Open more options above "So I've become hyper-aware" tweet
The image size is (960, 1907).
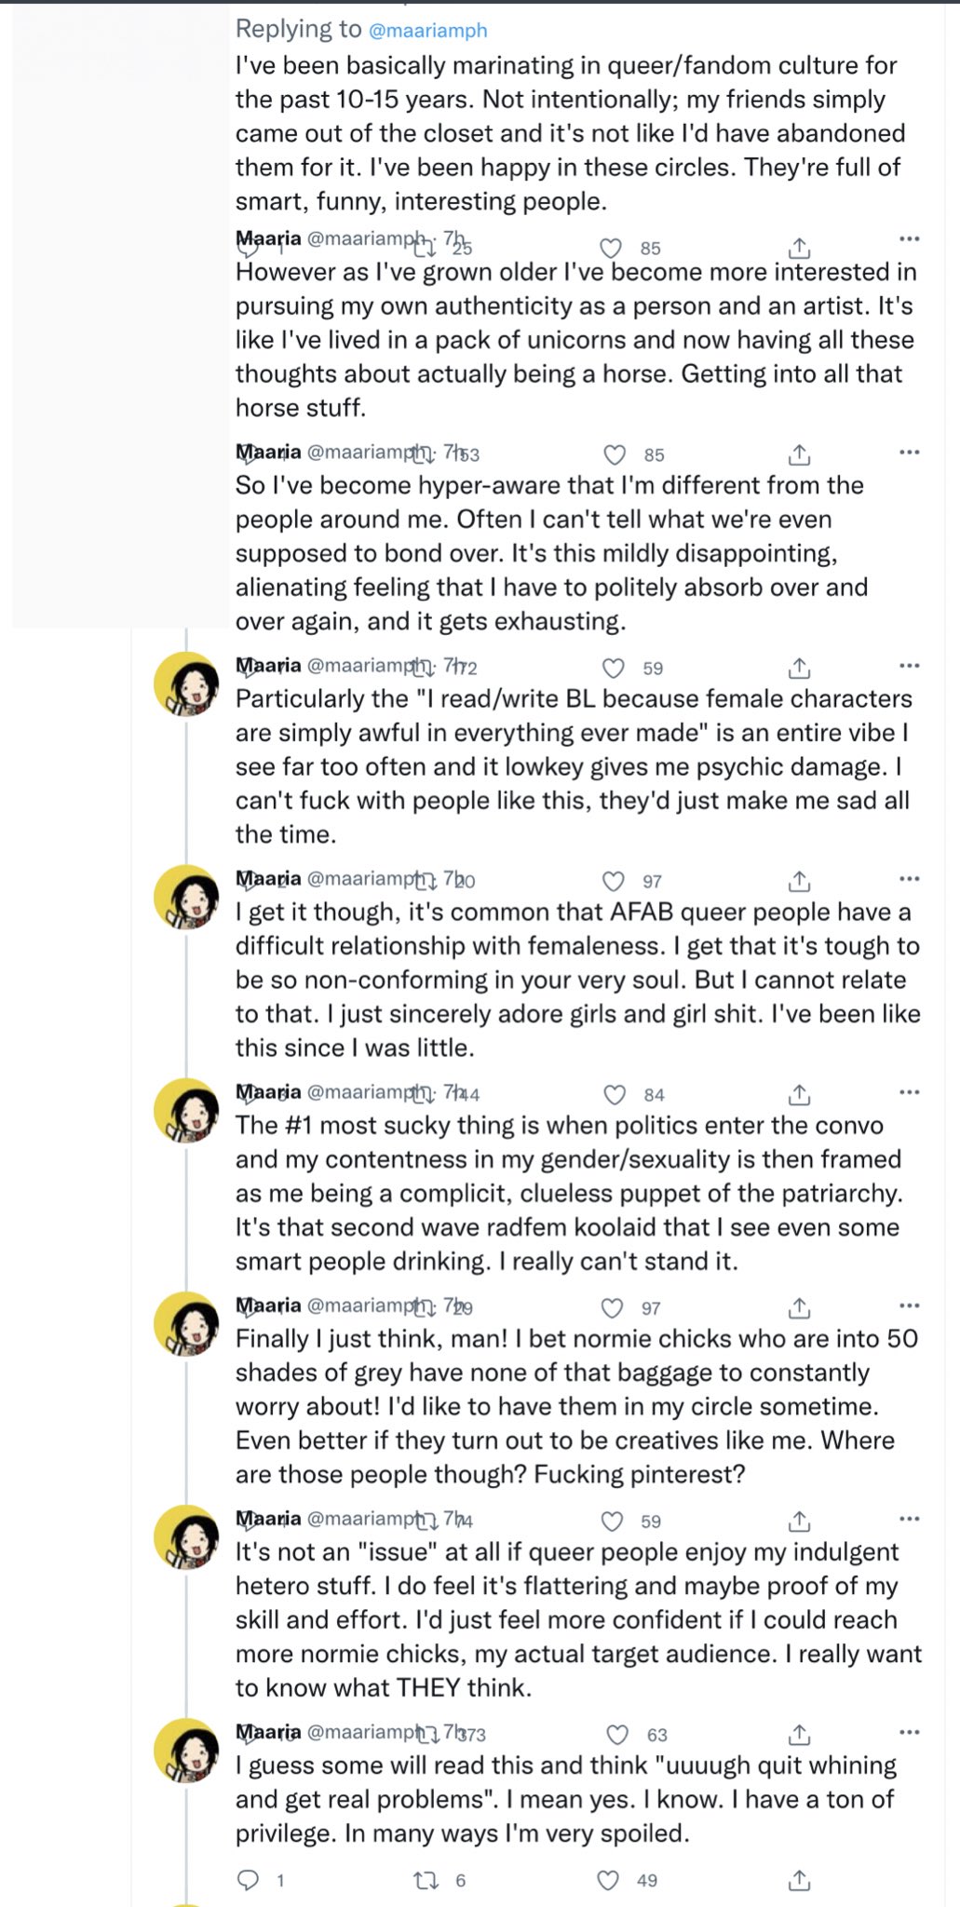(909, 453)
